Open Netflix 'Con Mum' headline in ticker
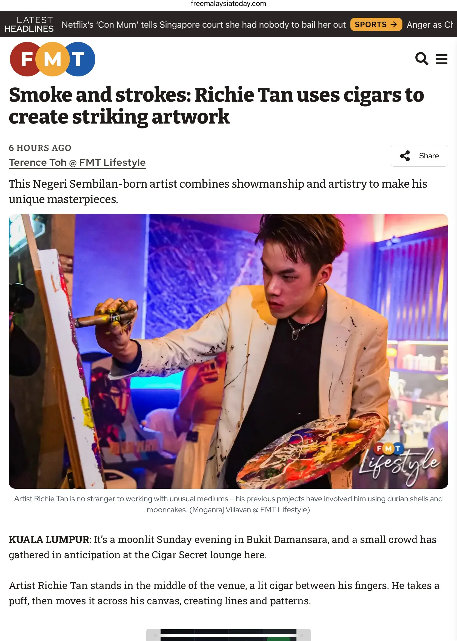Image resolution: width=457 pixels, height=641 pixels. (x=204, y=25)
